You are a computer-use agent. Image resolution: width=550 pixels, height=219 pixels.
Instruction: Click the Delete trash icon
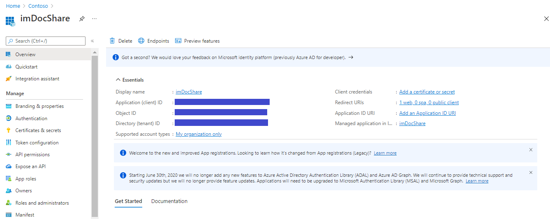(x=112, y=41)
